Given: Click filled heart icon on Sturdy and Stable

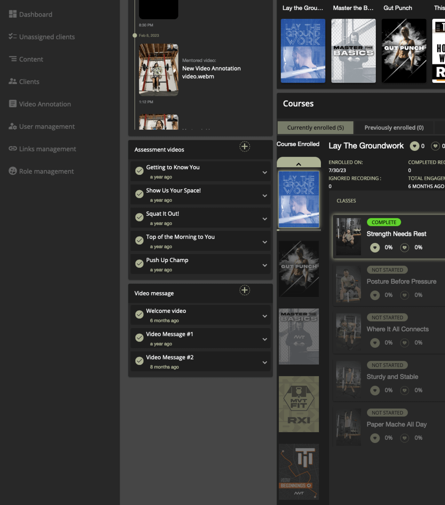Looking at the screenshot, I should [x=375, y=390].
